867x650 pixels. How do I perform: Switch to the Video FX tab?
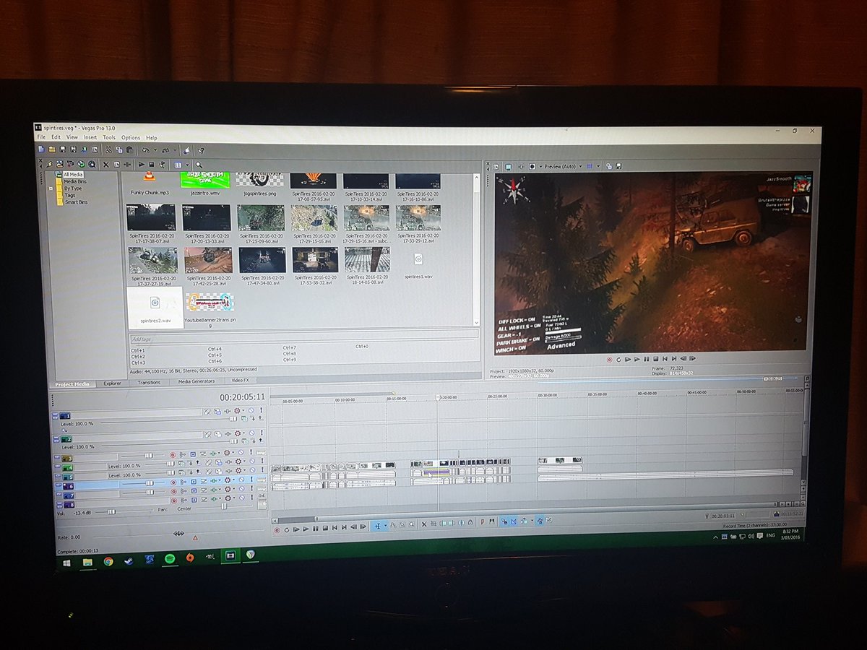coord(241,381)
